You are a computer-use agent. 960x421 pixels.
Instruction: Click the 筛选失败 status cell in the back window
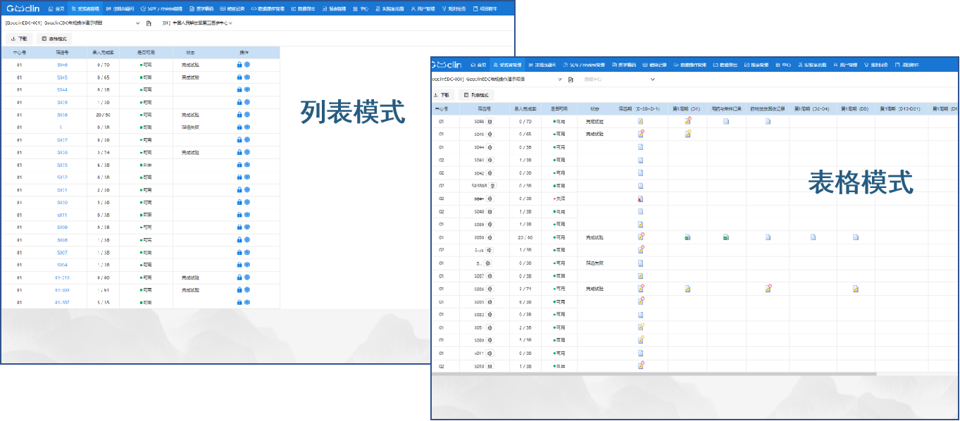(x=190, y=127)
